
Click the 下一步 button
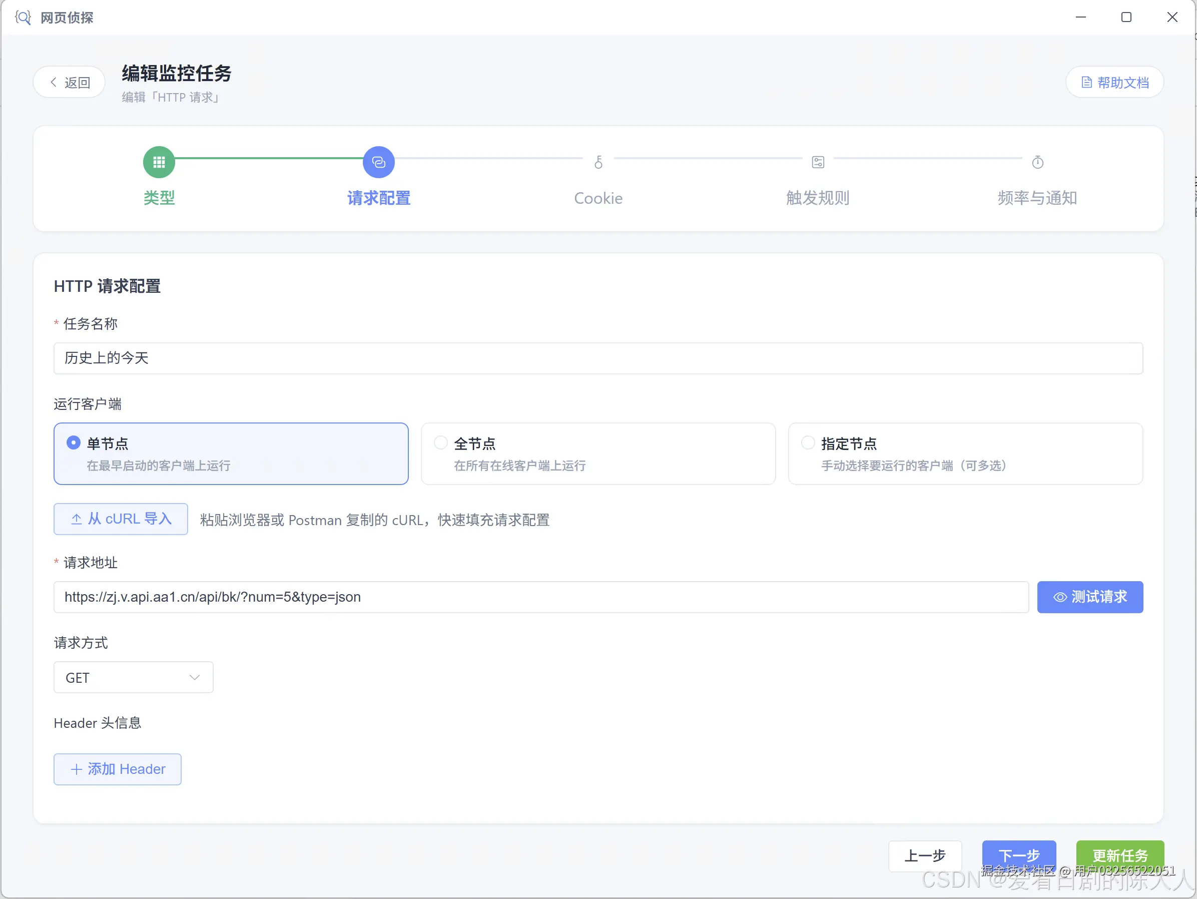pyautogui.click(x=1019, y=856)
